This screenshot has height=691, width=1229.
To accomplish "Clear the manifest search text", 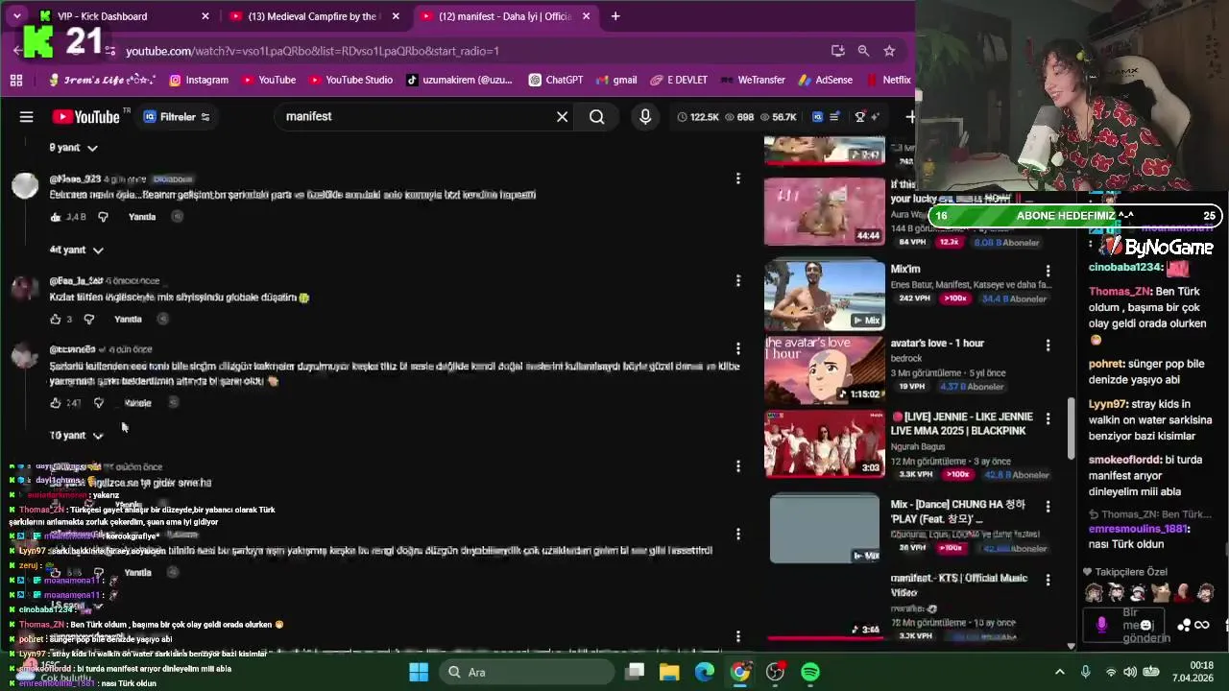I will tap(563, 117).
